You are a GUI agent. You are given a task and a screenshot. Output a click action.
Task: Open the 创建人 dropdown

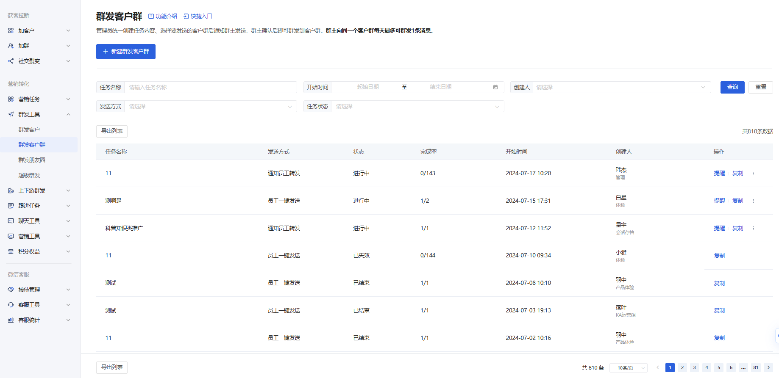pyautogui.click(x=622, y=87)
